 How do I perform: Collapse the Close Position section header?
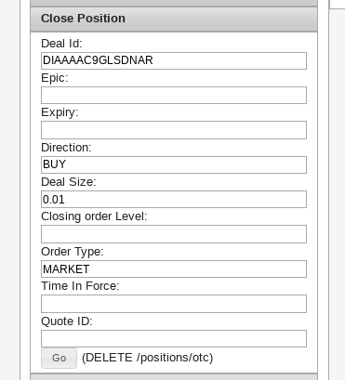pos(174,19)
